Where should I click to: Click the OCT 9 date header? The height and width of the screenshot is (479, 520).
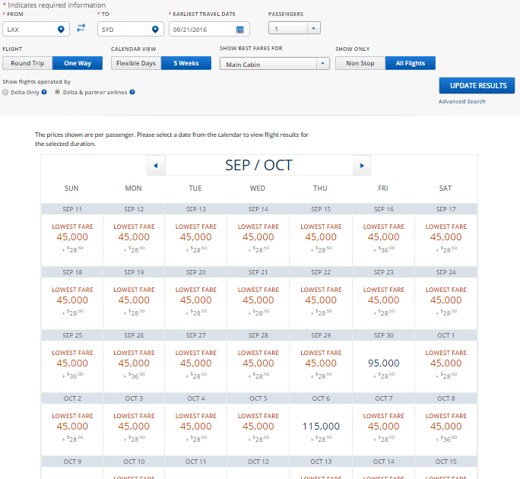pos(72,462)
